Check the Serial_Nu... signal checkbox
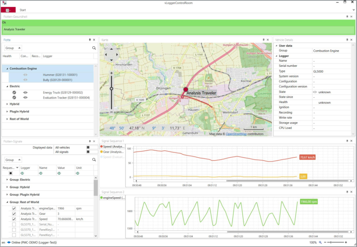357x247 pixels. tap(14, 225)
